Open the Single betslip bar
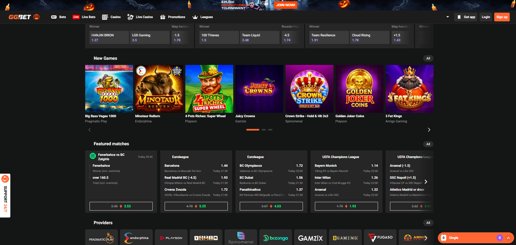 [x=476, y=238]
